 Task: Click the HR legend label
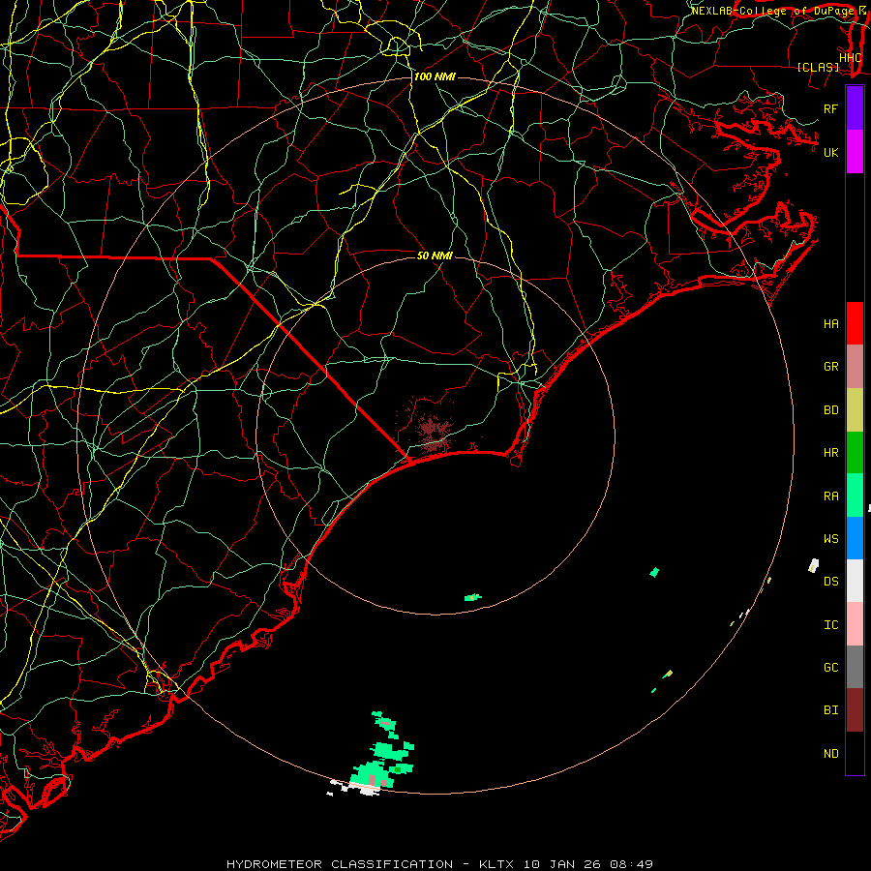[x=830, y=453]
